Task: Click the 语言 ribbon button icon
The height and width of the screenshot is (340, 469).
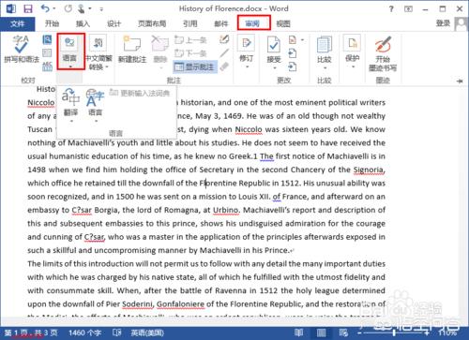Action: tap(69, 43)
